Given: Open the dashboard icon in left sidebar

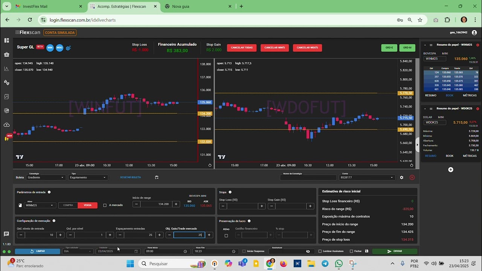Looking at the screenshot, I should coord(6,40).
